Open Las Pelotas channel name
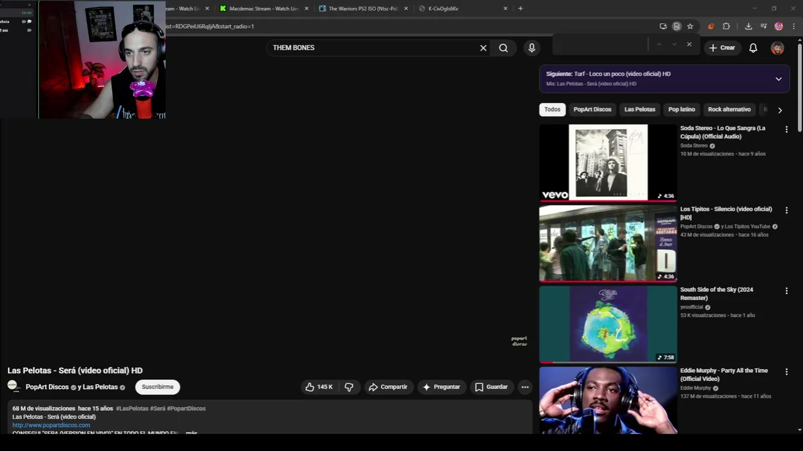803x451 pixels. 100,387
